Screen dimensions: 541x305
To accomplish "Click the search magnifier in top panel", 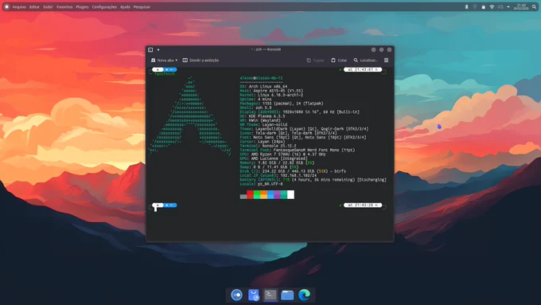I will pos(534,7).
